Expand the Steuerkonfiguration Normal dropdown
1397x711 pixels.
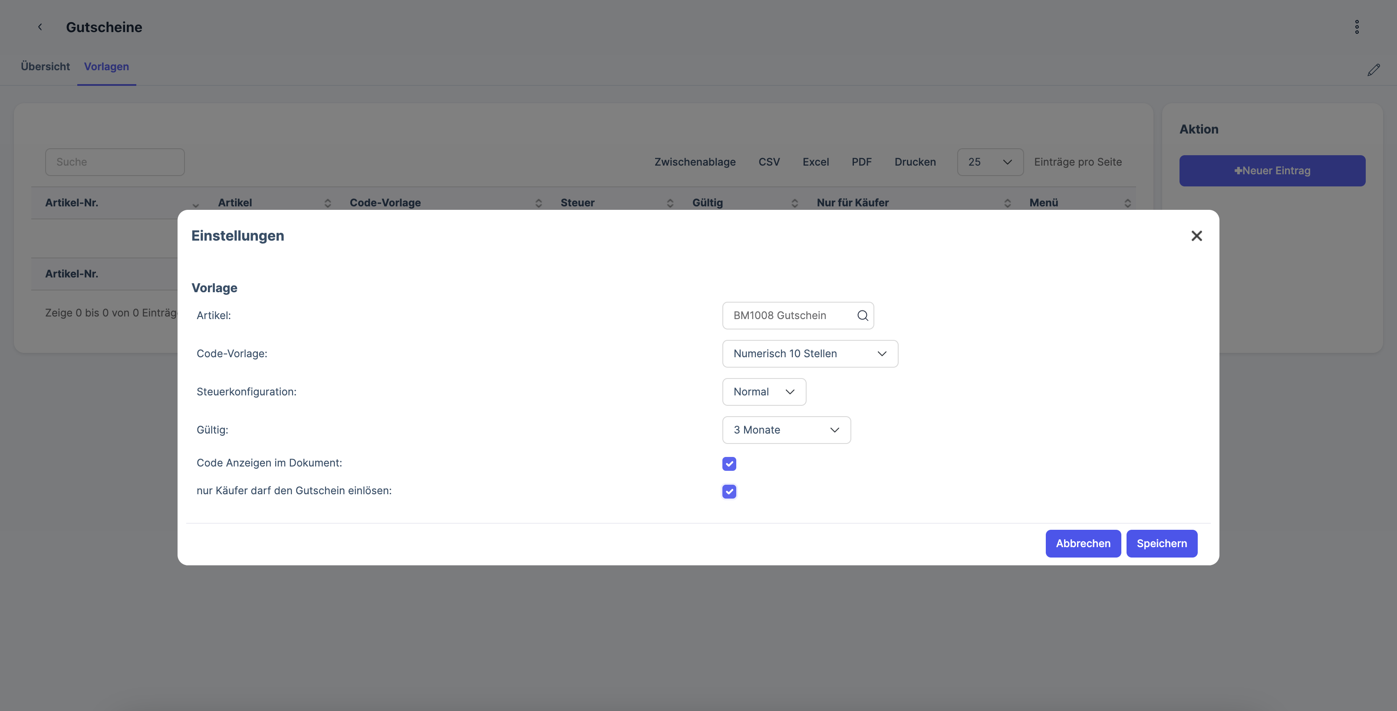[x=764, y=391]
